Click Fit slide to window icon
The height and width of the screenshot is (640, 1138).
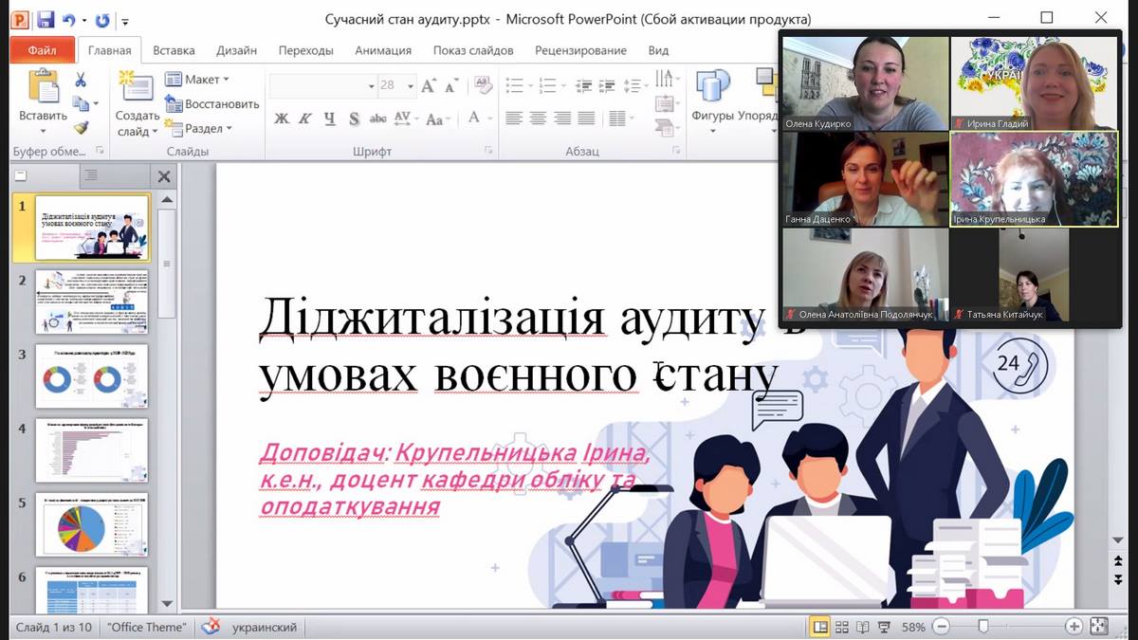click(x=1099, y=627)
